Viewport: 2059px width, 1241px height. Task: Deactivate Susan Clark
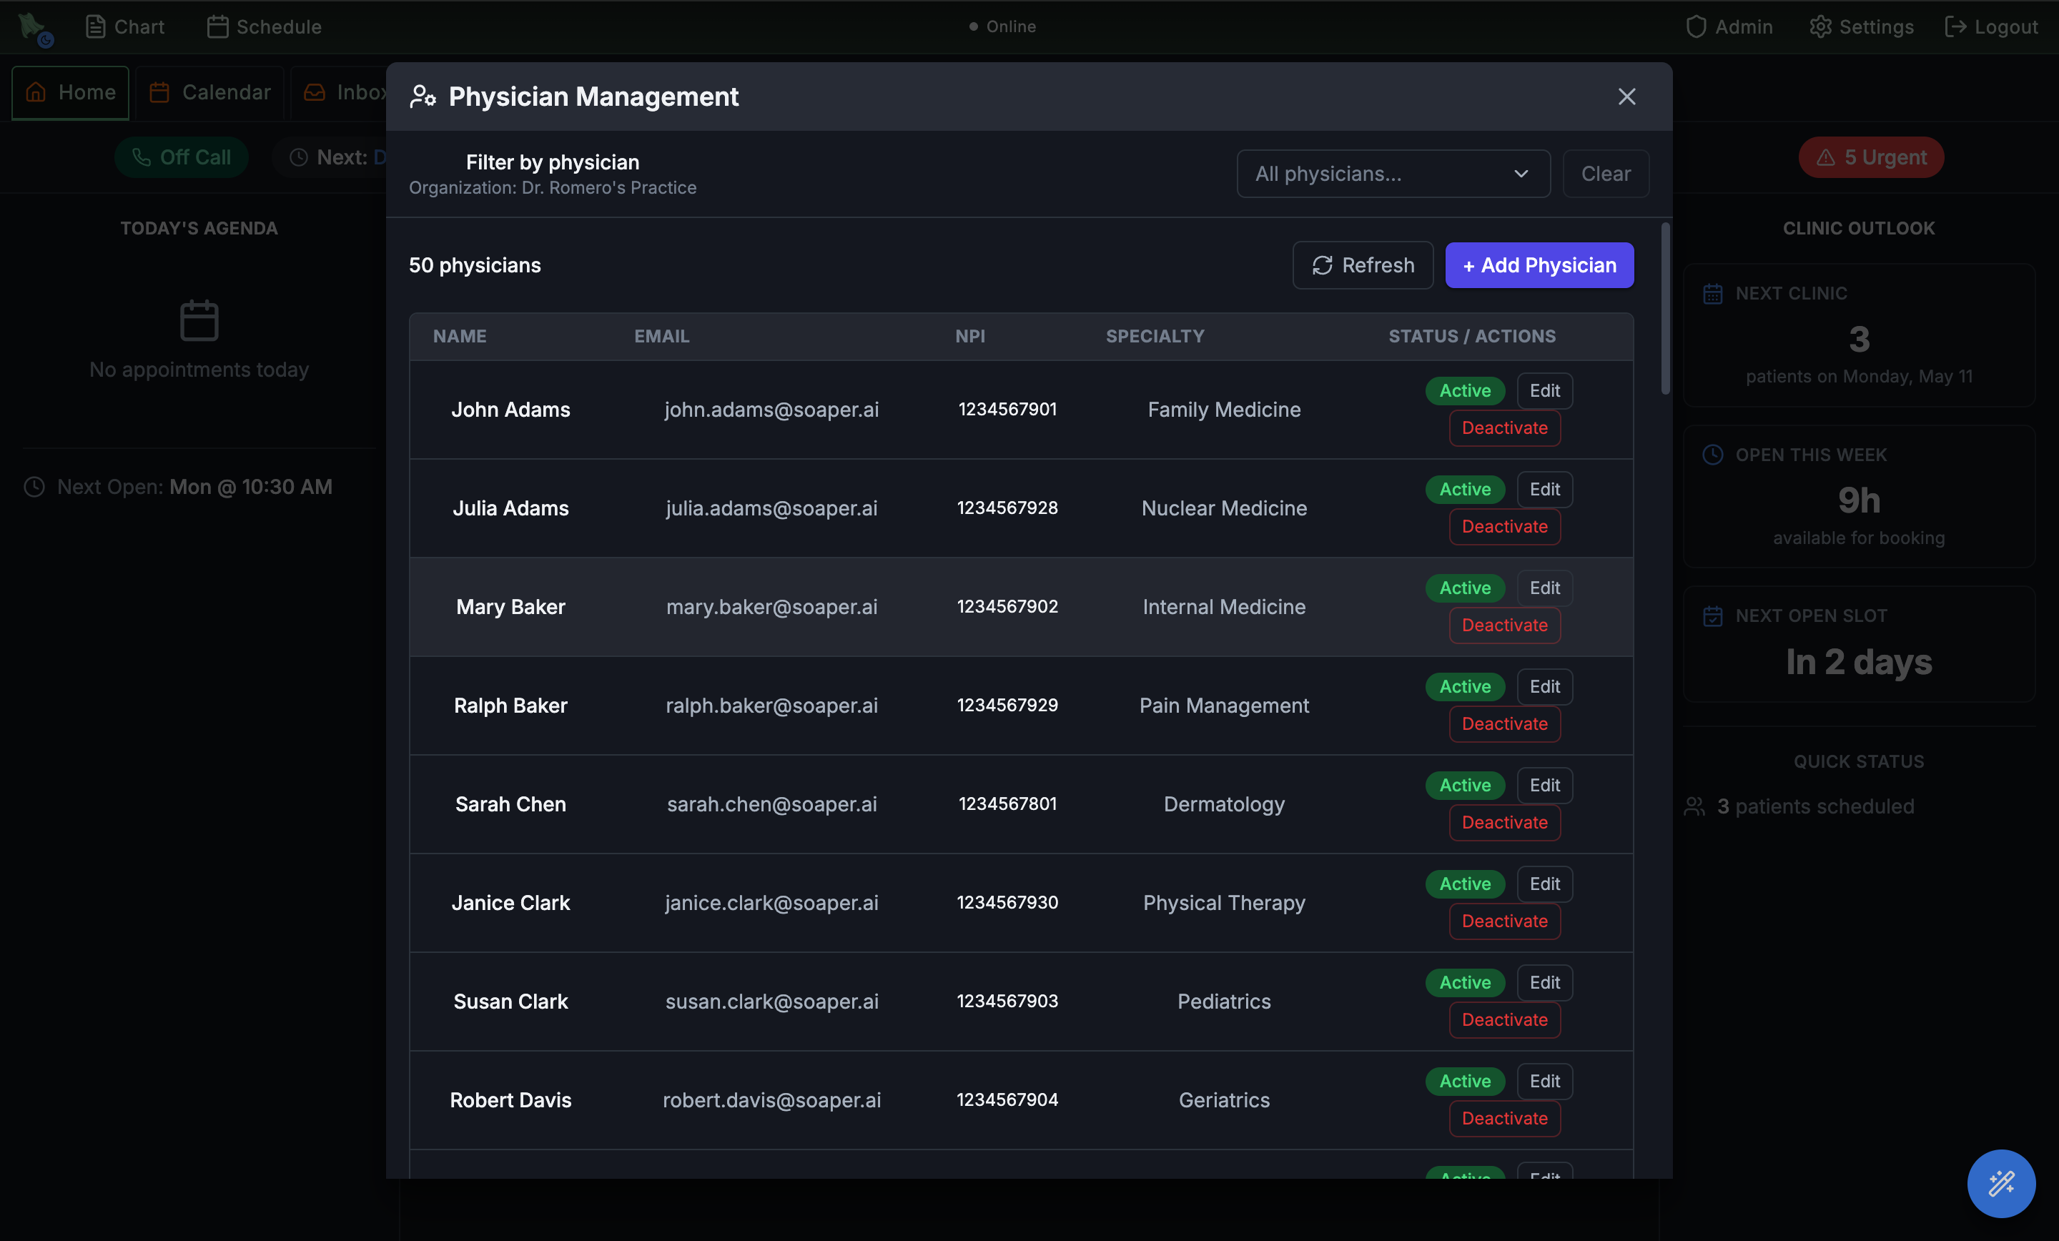[x=1504, y=1019]
